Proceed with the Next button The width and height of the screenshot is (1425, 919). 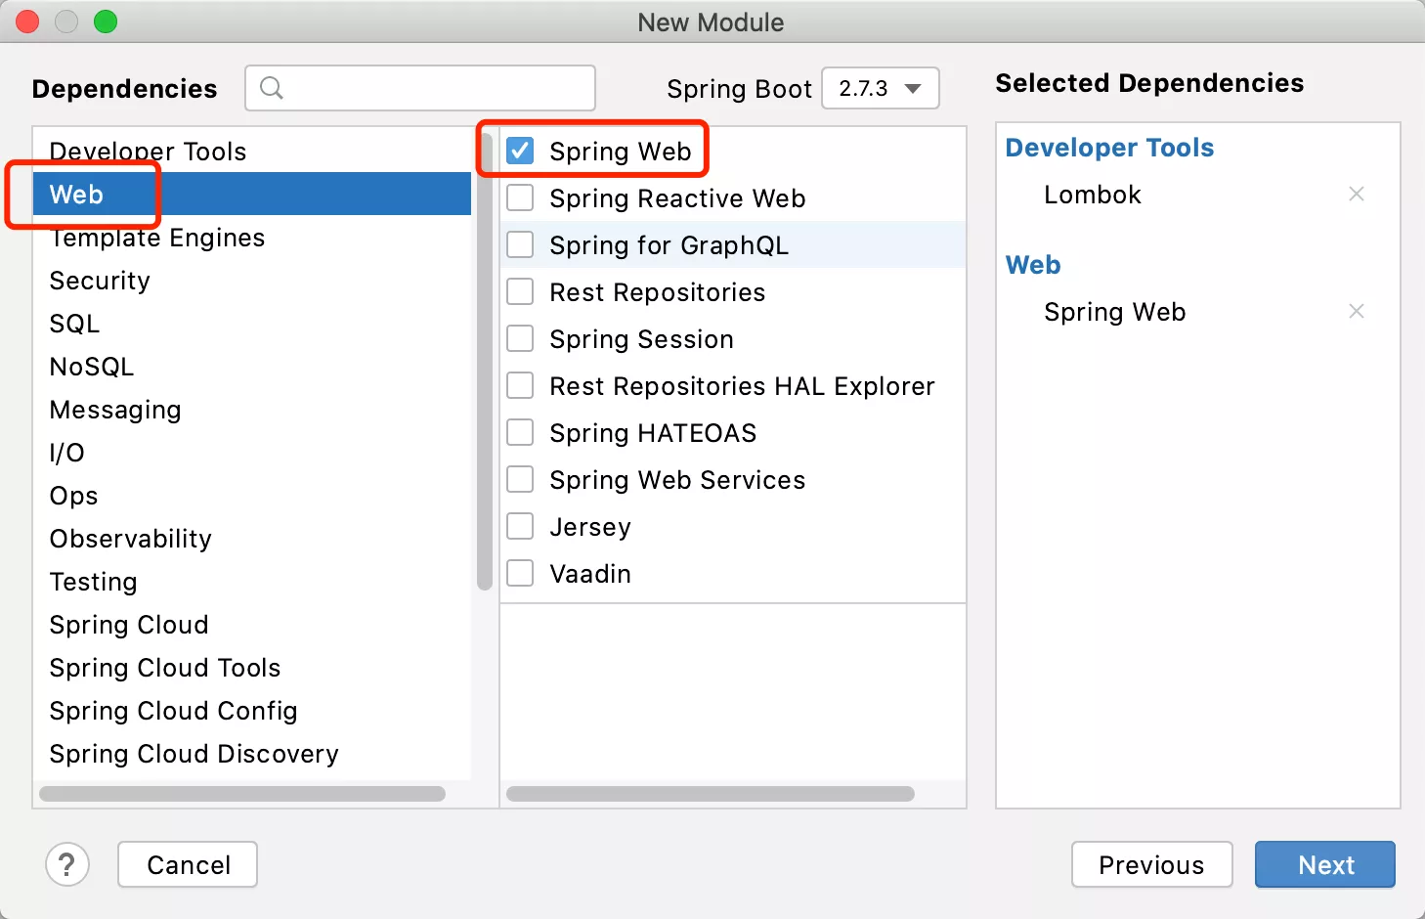click(x=1325, y=865)
